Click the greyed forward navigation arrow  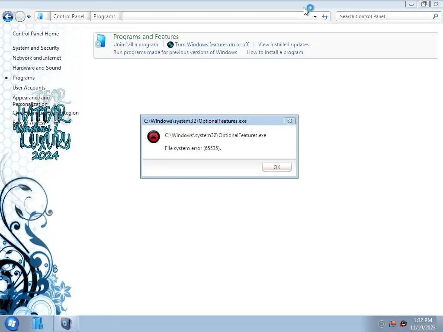[20, 16]
